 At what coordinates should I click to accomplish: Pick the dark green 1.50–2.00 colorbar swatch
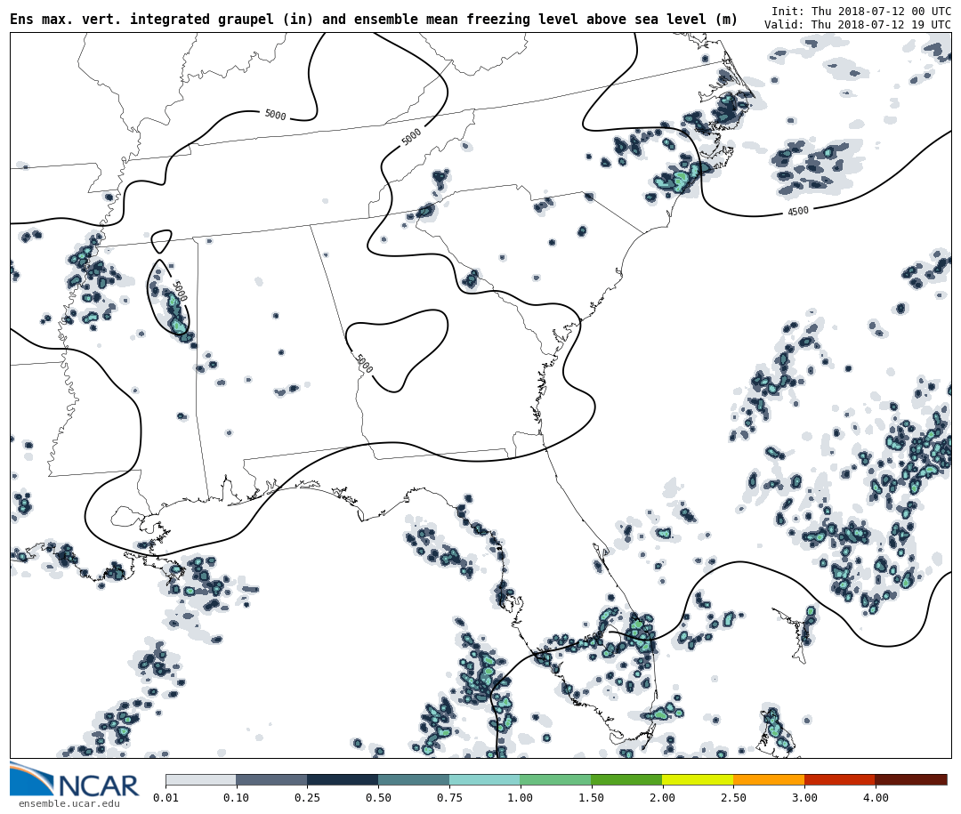(626, 779)
